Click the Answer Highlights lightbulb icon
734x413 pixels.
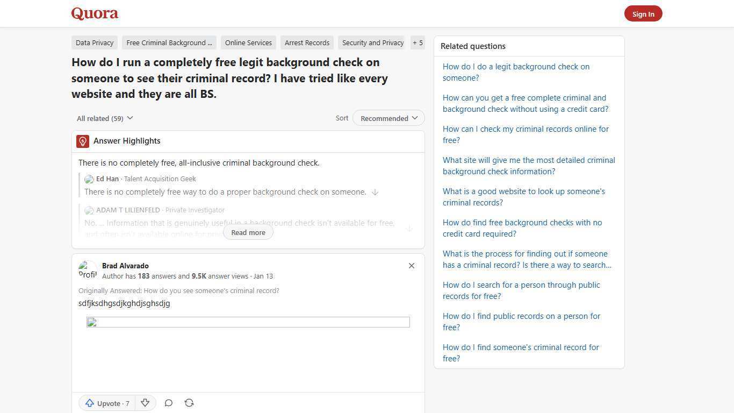click(x=82, y=141)
